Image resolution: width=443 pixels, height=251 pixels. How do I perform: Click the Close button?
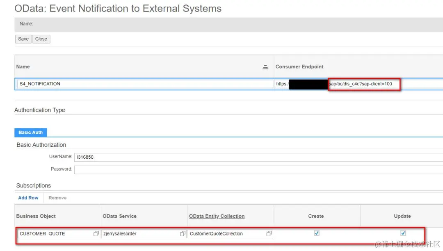41,39
